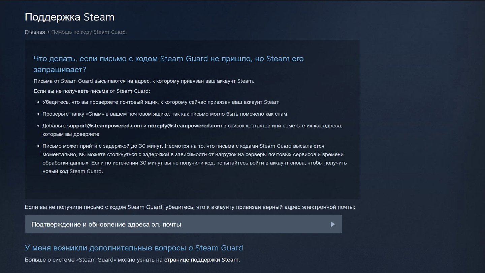Click the heading about Steam Guard code email not arriving

coord(168,64)
